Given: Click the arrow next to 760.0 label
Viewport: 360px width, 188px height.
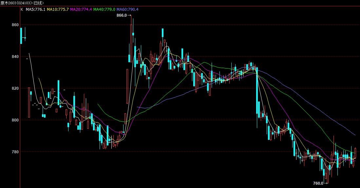Looking at the screenshot, I should 326,183.
